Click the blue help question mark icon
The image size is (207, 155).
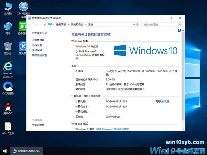click(x=179, y=30)
